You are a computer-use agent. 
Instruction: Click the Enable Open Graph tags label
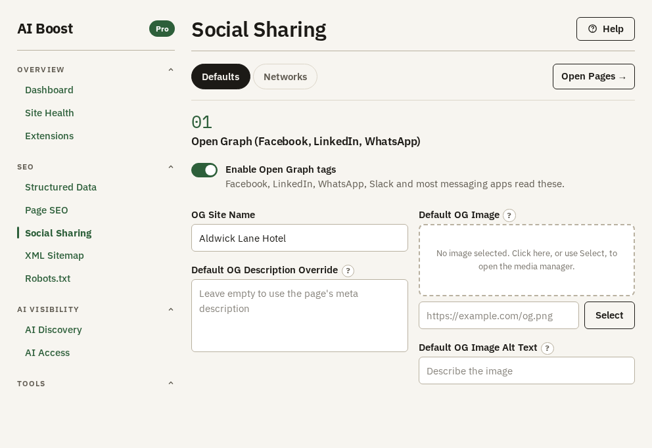pos(281,169)
